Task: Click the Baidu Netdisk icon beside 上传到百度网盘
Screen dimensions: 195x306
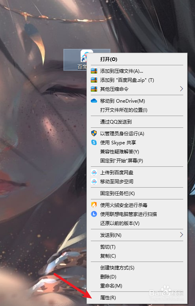Action: (x=94, y=172)
